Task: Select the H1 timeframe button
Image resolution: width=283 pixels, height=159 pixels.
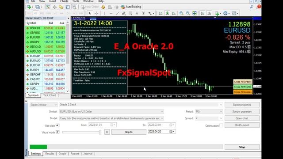Action: [x=55, y=13]
